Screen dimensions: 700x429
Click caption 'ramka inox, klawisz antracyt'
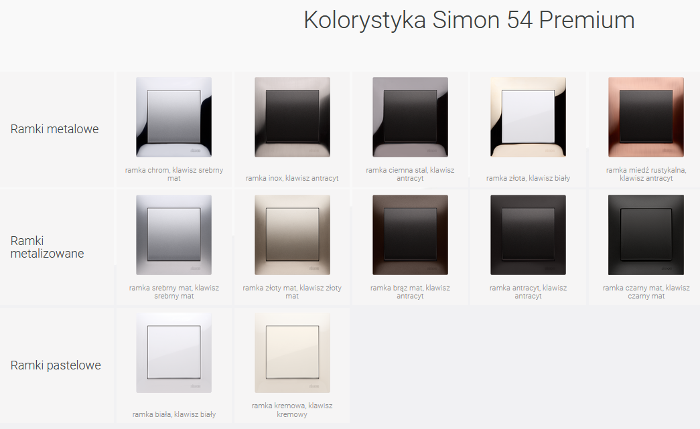292,178
